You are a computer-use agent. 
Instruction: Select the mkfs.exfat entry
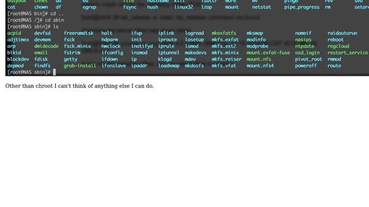pos(225,40)
